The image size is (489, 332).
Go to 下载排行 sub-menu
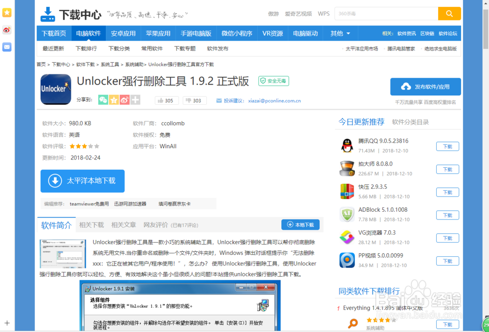coord(86,48)
